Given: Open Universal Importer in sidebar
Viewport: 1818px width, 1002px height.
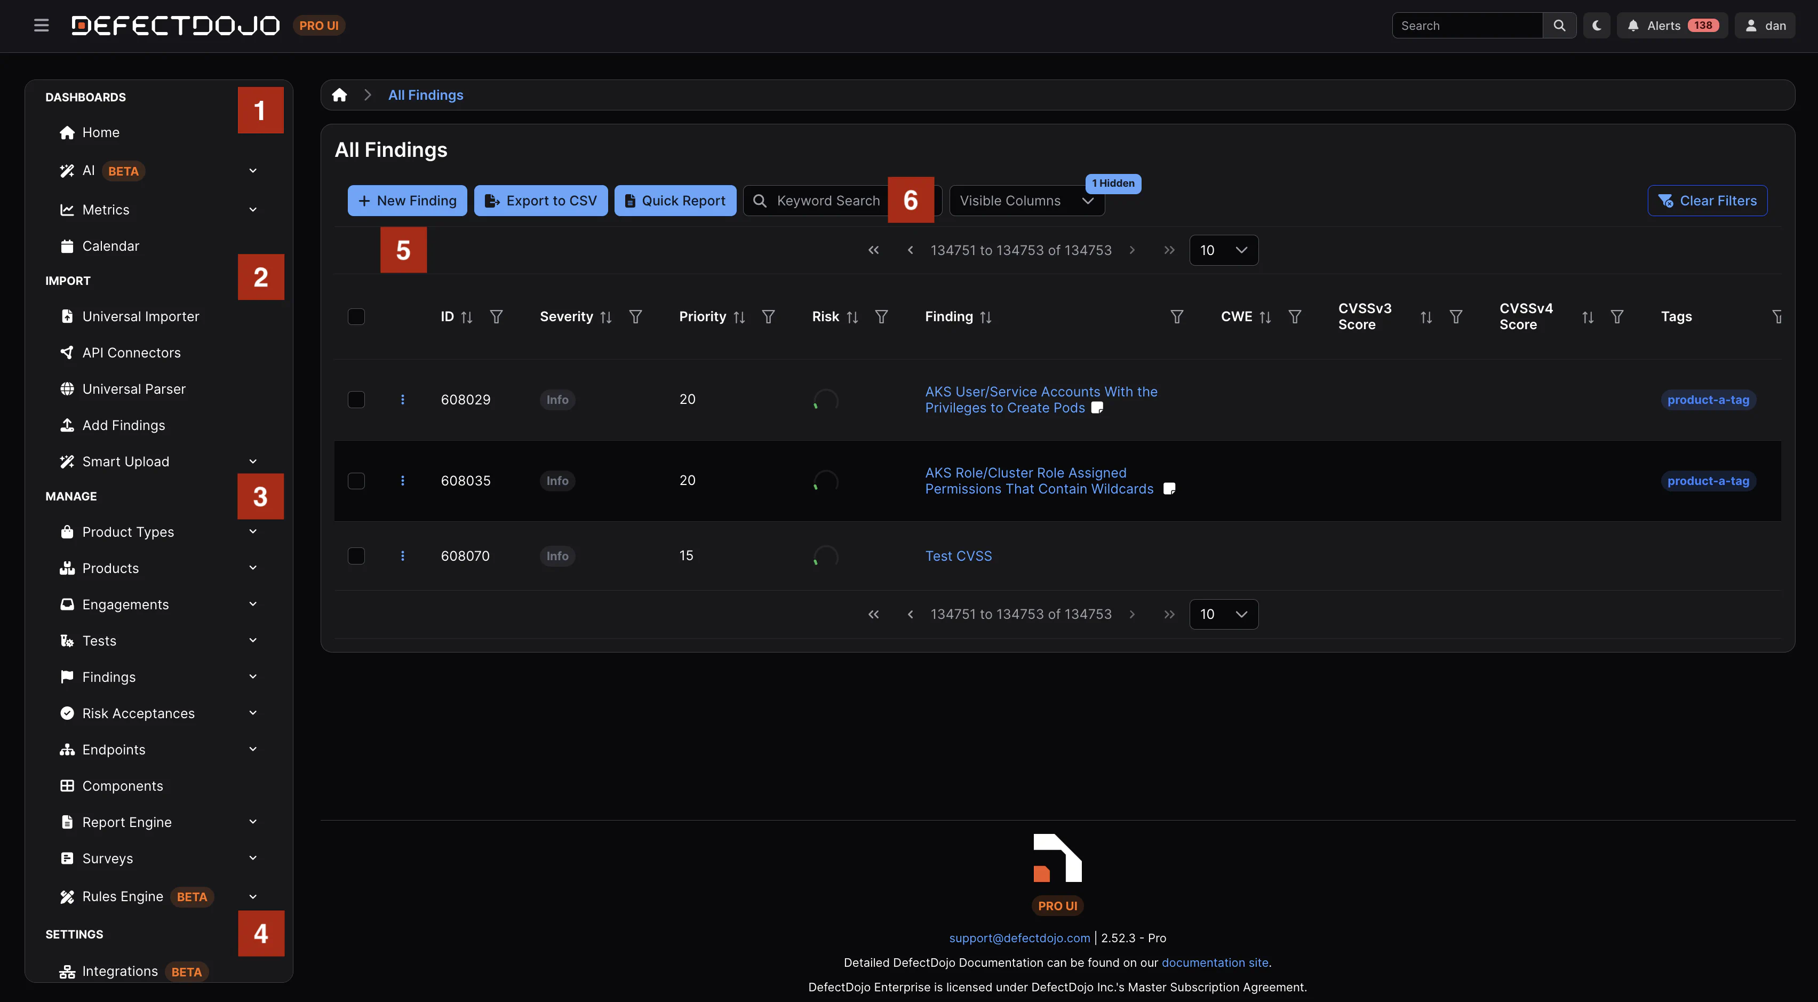Looking at the screenshot, I should pos(140,316).
